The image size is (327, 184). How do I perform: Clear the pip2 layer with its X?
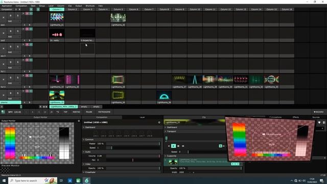point(4,33)
